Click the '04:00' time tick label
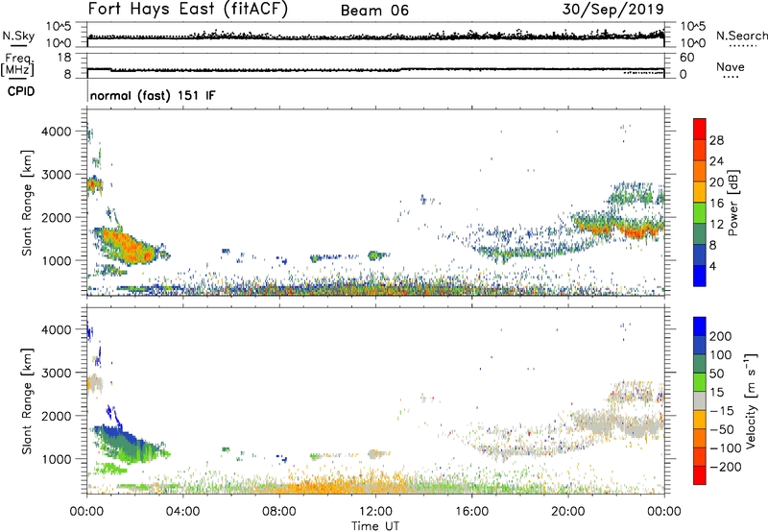768x532 pixels. coord(182,511)
